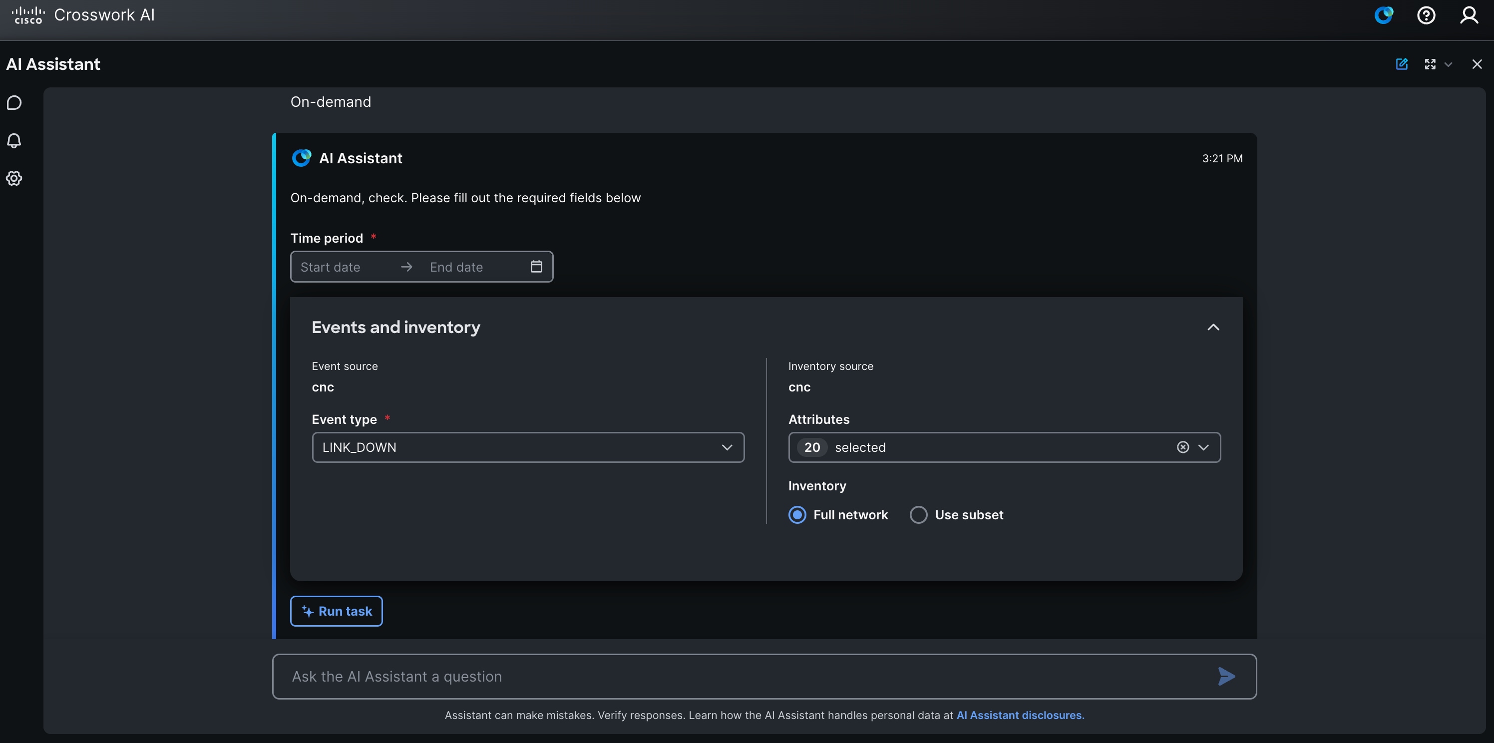Open settings gear in left sidebar
This screenshot has height=743, width=1494.
[x=14, y=178]
